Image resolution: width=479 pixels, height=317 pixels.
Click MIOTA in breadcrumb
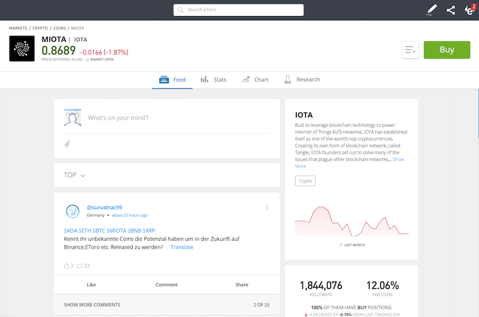point(78,28)
